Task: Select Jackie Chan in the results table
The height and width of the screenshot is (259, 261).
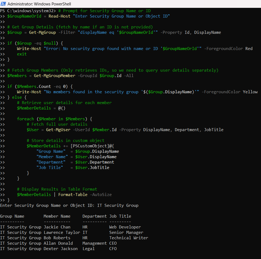Action: [57, 227]
